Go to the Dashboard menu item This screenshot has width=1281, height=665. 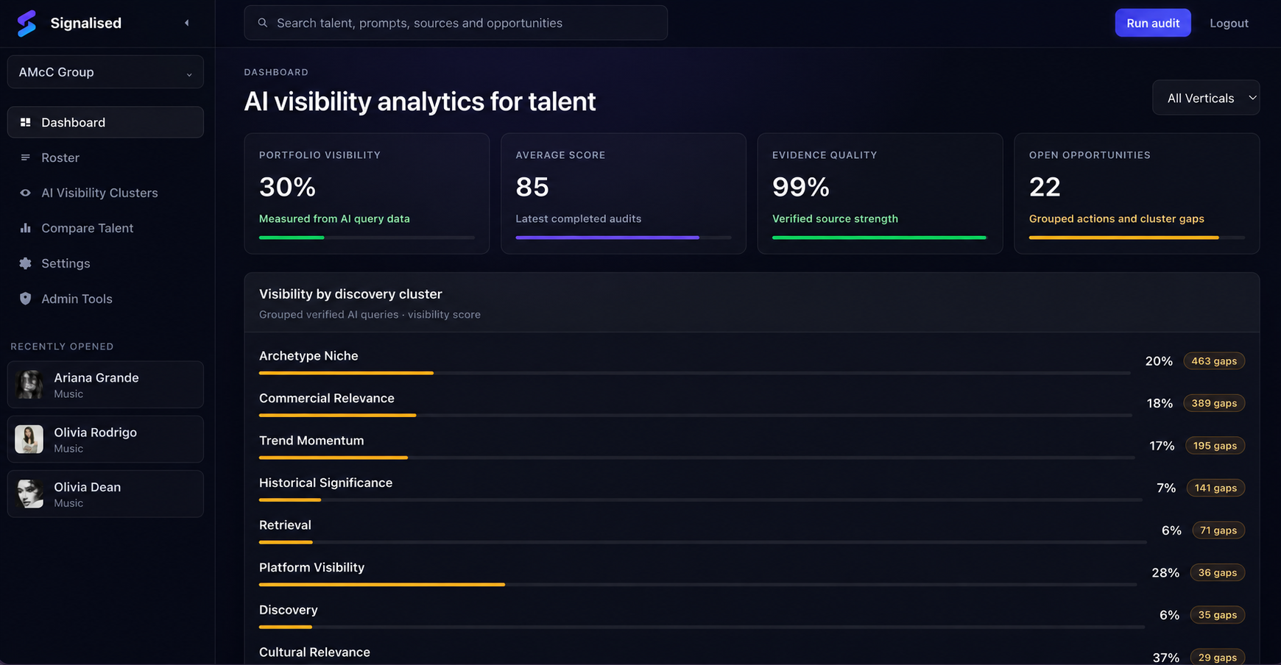pos(105,122)
